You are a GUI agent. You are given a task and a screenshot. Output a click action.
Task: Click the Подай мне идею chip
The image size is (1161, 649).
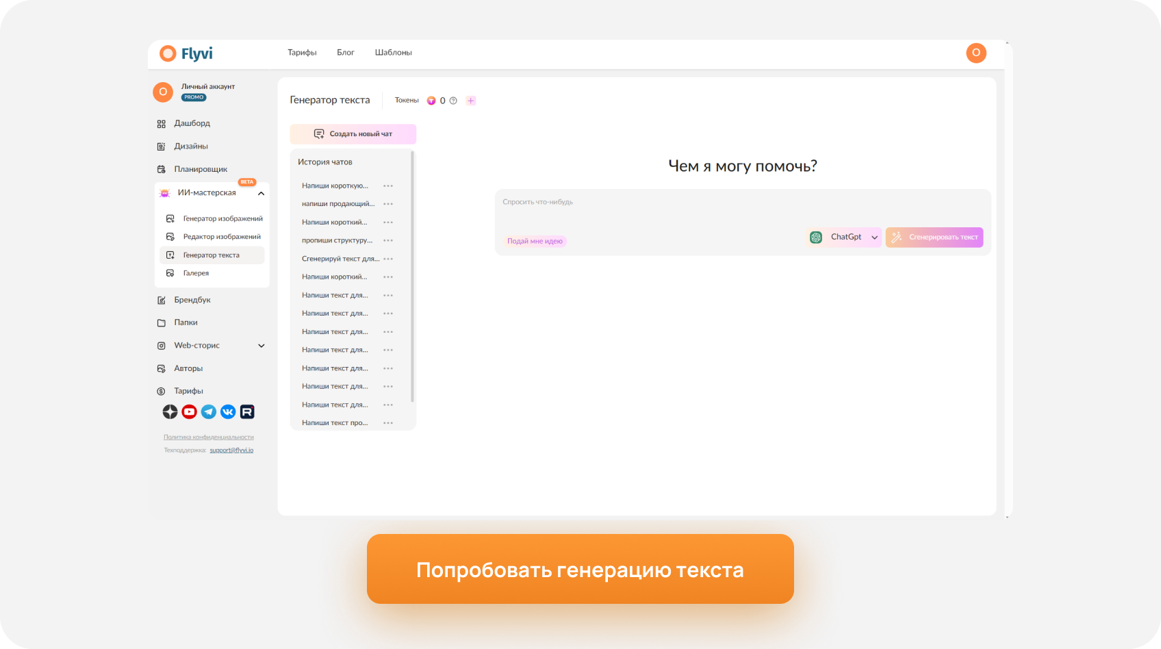pos(535,241)
